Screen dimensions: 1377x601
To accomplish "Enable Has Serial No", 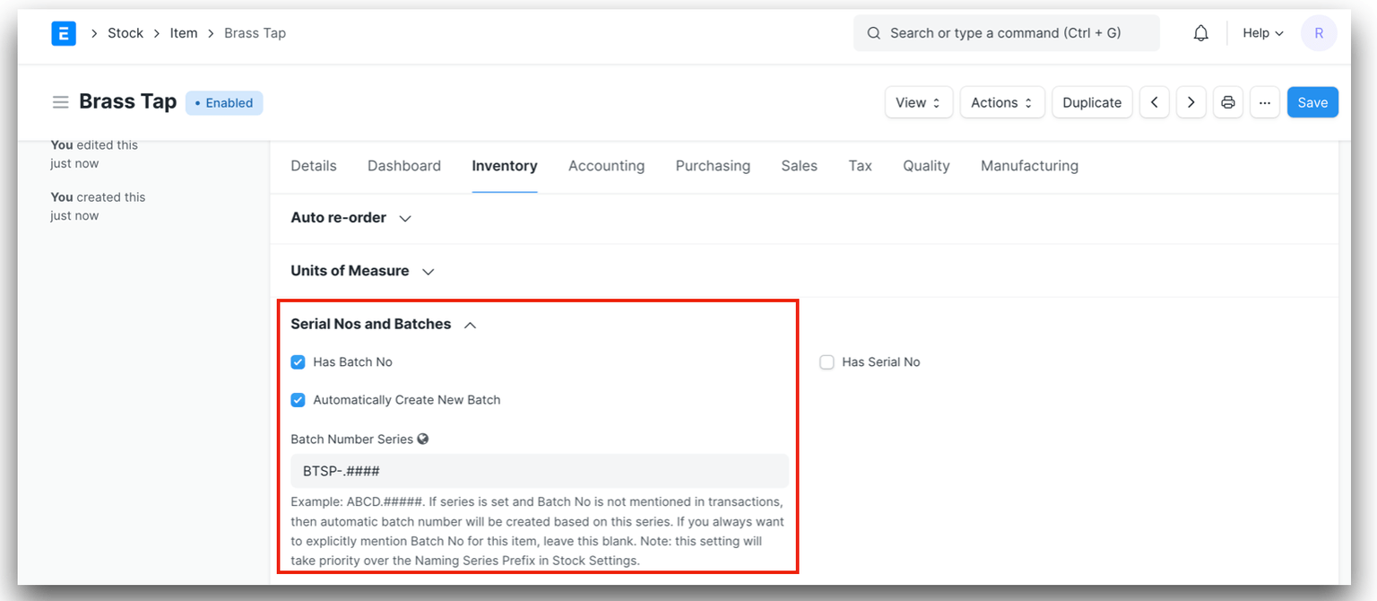I will [827, 362].
